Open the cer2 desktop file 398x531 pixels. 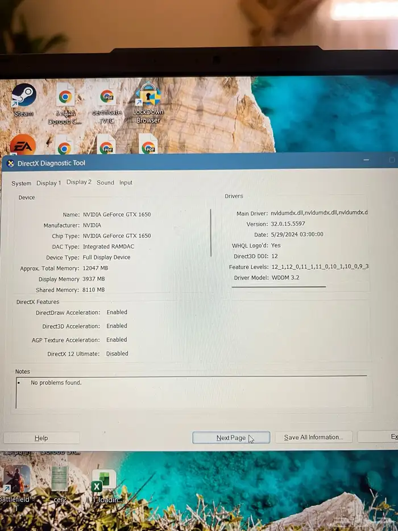[60, 484]
